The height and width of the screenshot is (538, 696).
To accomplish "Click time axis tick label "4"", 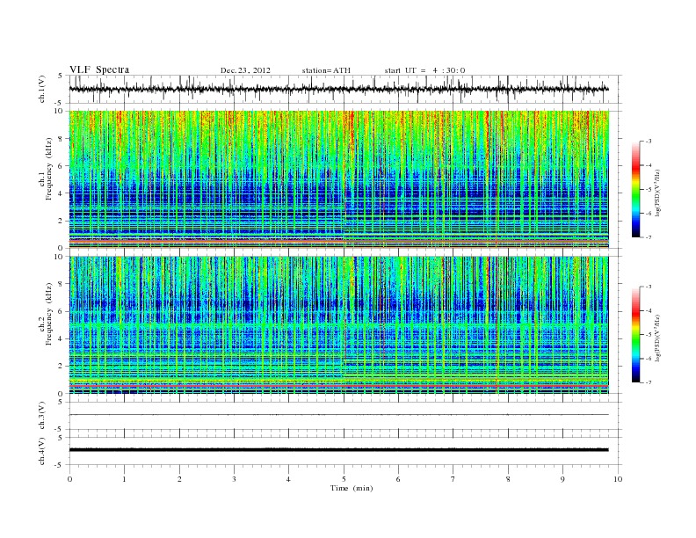I will click(288, 479).
